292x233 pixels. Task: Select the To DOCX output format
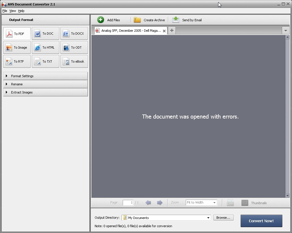(74, 33)
